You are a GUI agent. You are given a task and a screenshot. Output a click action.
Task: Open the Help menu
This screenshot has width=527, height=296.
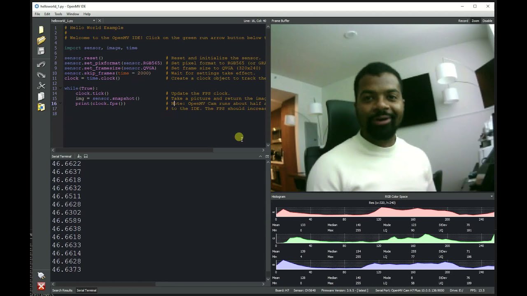(87, 14)
